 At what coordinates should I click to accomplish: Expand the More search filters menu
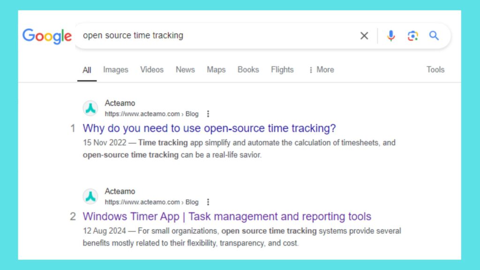(321, 70)
